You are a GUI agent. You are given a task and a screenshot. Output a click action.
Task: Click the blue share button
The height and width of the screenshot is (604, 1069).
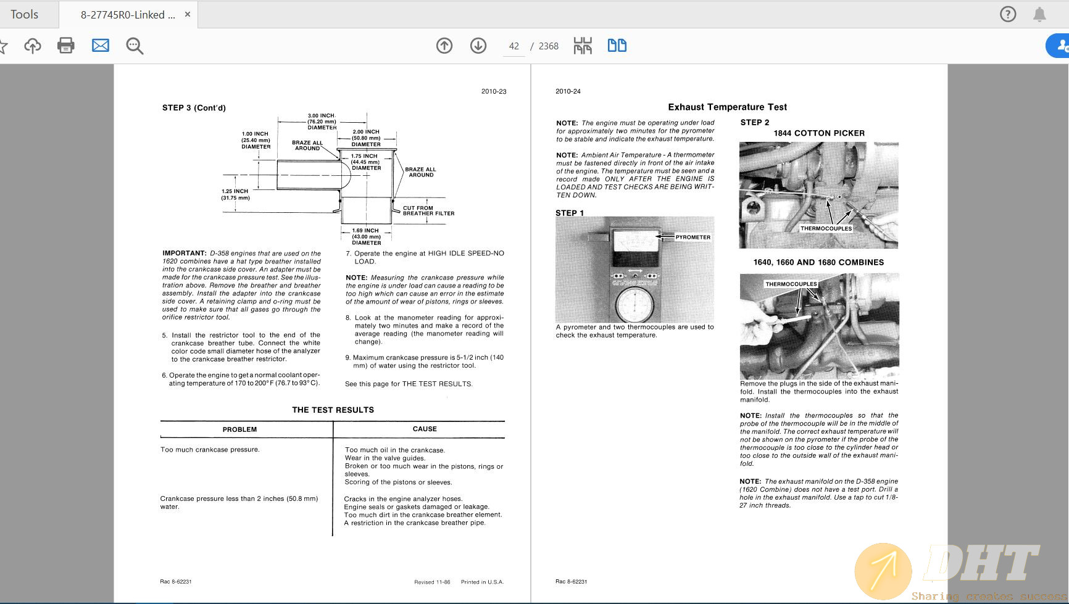[x=1060, y=46]
